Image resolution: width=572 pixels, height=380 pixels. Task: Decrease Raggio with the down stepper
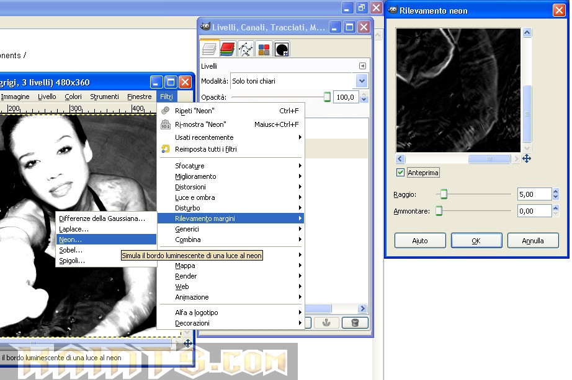(x=556, y=197)
